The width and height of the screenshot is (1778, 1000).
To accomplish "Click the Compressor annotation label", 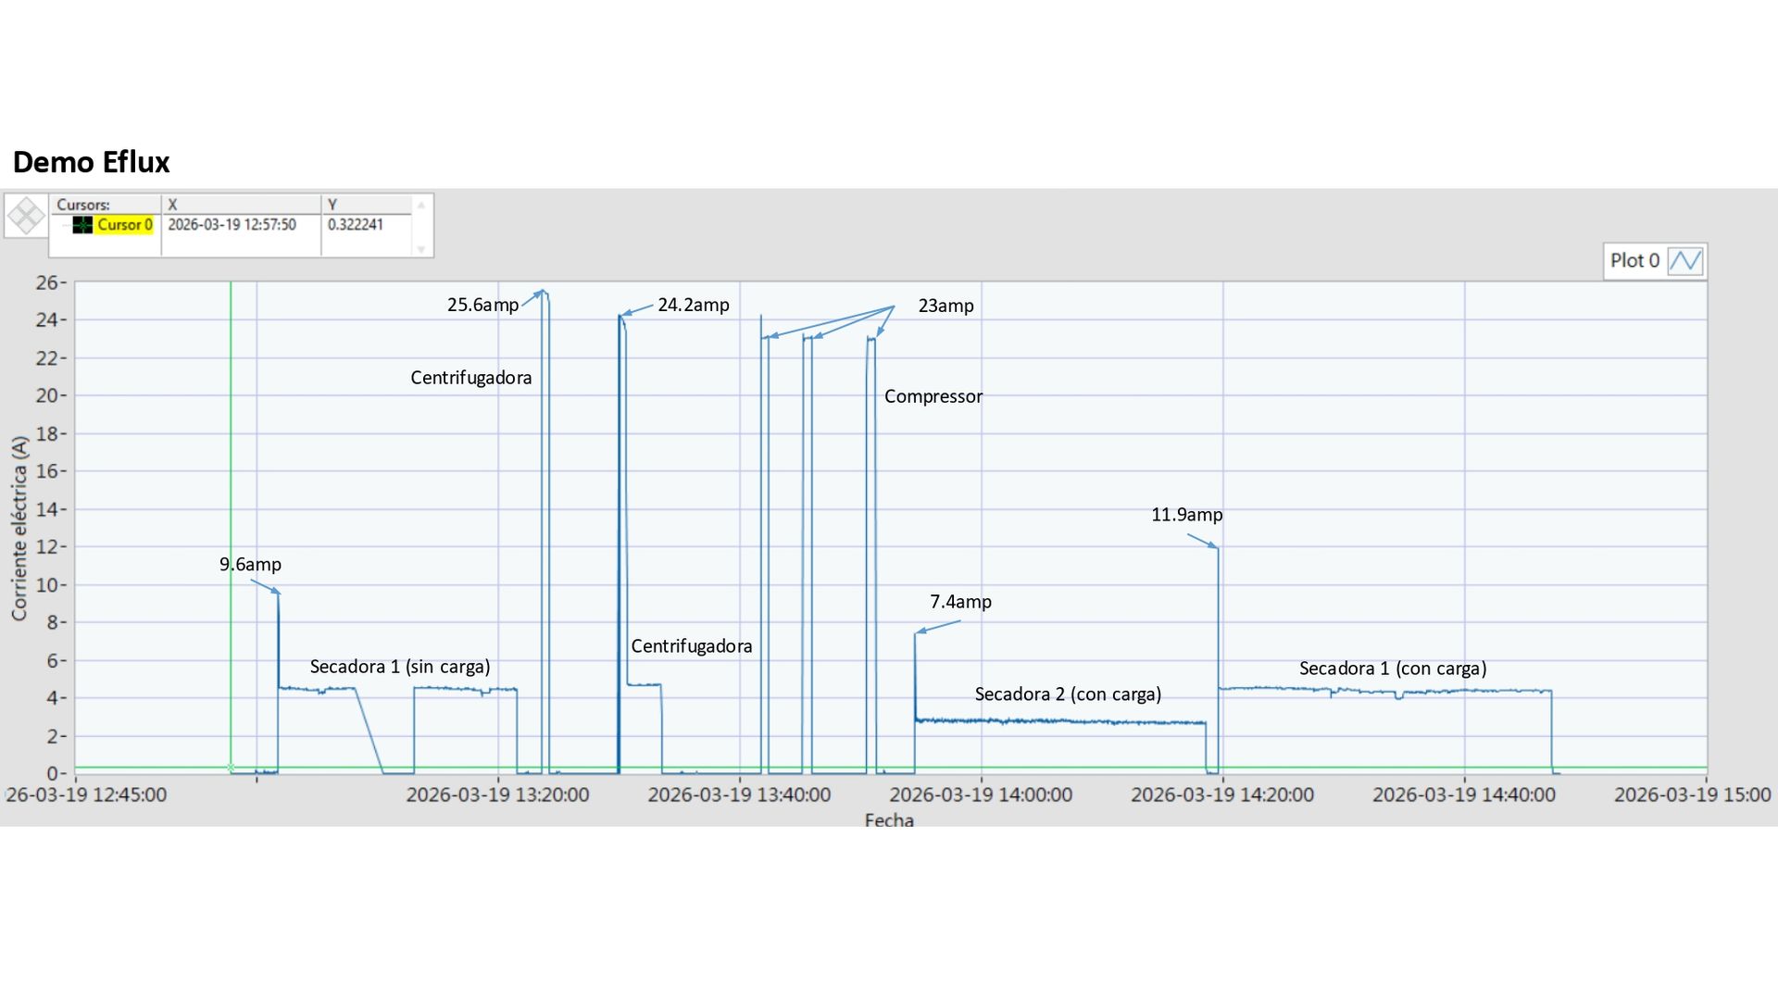I will click(933, 396).
